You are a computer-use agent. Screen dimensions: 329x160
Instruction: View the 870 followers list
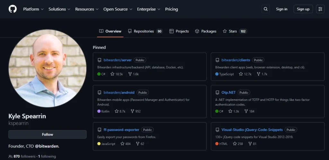pyautogui.click(x=24, y=156)
